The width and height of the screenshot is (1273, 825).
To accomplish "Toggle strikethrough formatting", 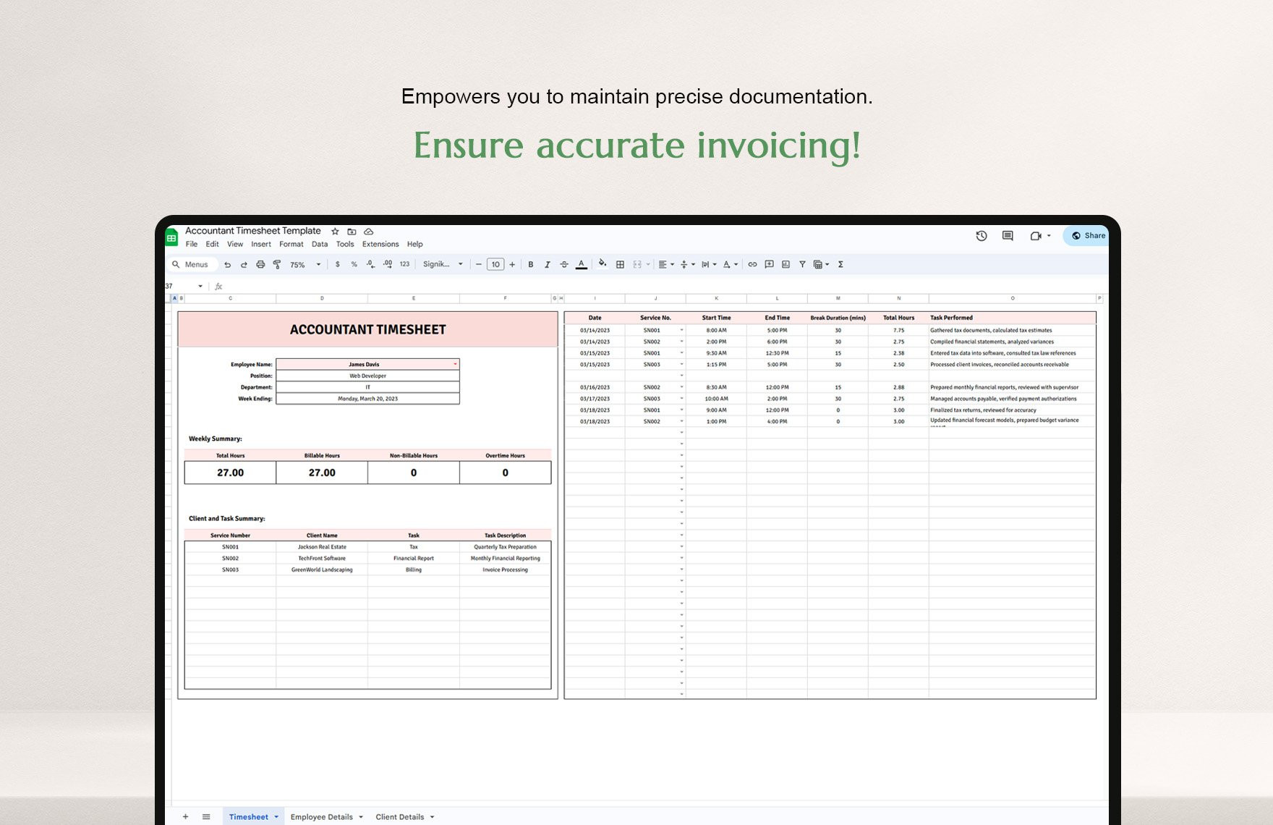I will [564, 265].
